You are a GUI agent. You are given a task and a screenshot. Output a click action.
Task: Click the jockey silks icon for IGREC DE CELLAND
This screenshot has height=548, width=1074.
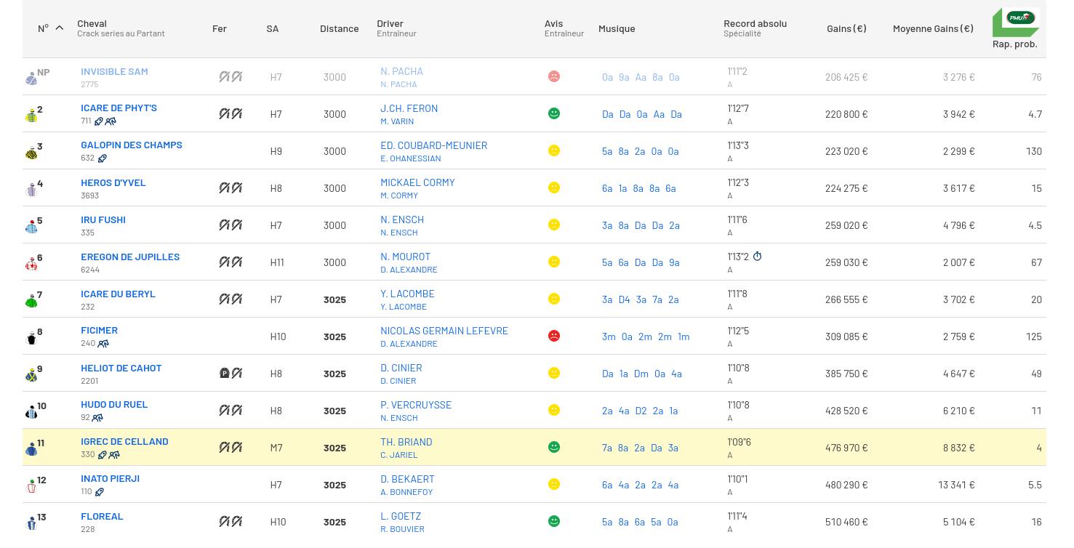(x=31, y=448)
